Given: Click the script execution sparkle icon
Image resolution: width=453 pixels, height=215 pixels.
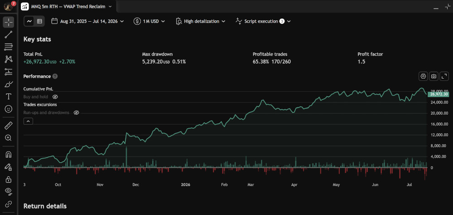Looking at the screenshot, I should click(x=239, y=21).
